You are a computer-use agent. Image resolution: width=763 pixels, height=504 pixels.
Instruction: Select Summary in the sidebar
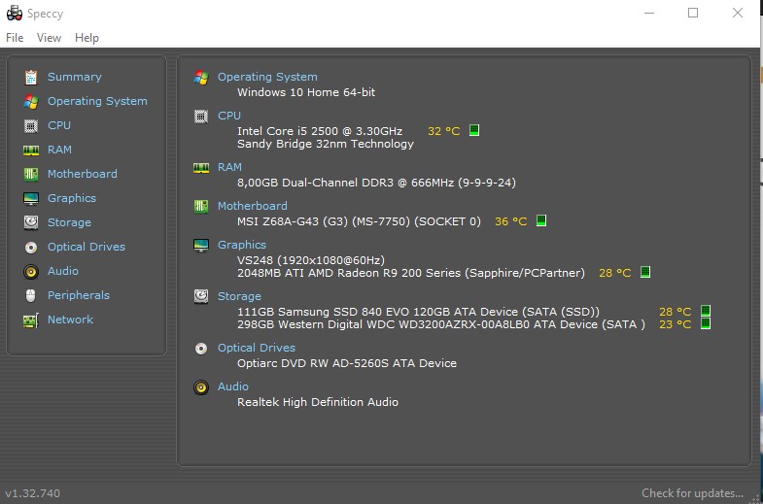point(75,77)
